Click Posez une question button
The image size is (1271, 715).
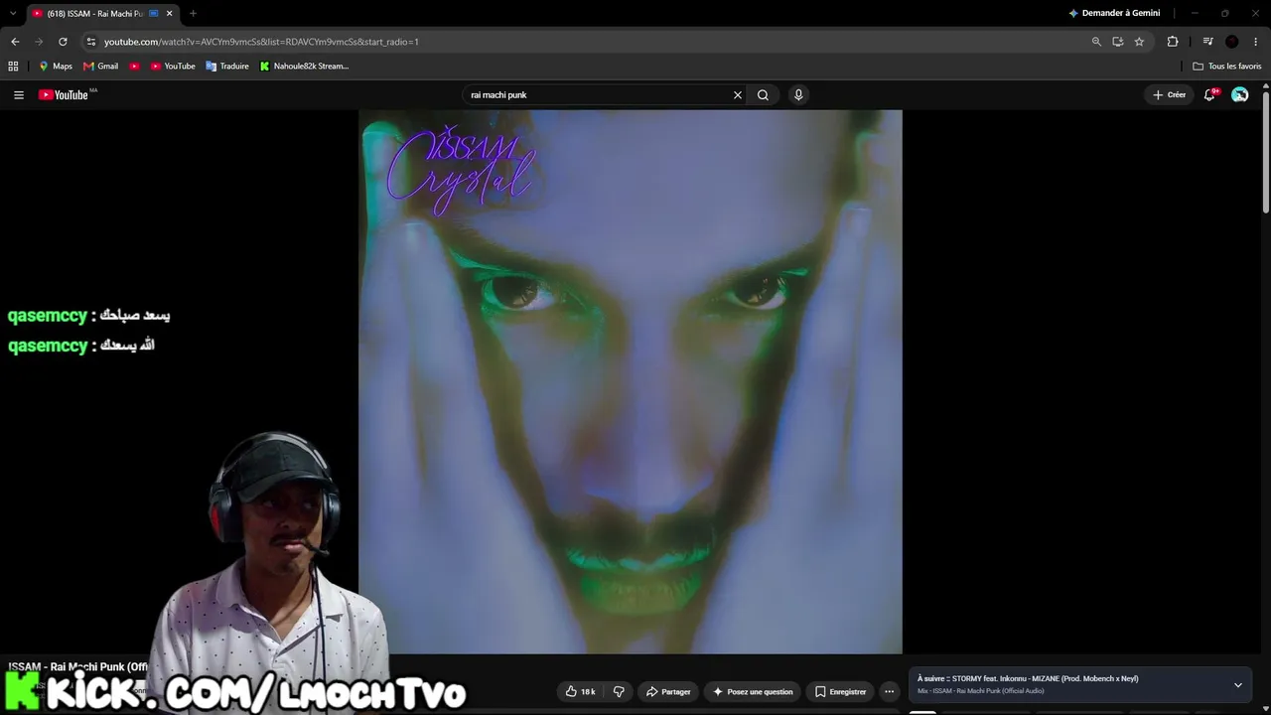[754, 691]
